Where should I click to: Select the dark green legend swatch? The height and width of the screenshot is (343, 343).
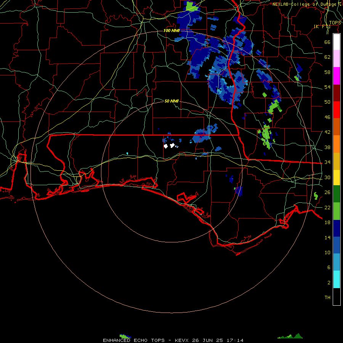[x=337, y=194]
